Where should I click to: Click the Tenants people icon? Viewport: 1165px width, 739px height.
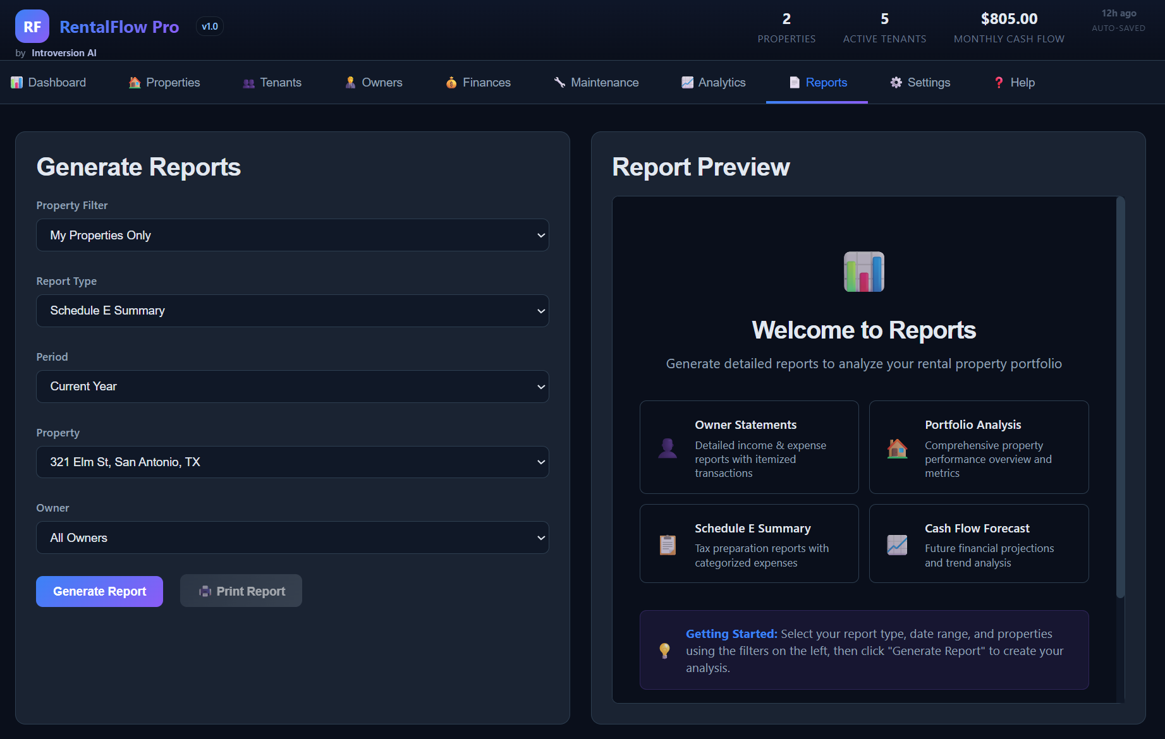248,83
